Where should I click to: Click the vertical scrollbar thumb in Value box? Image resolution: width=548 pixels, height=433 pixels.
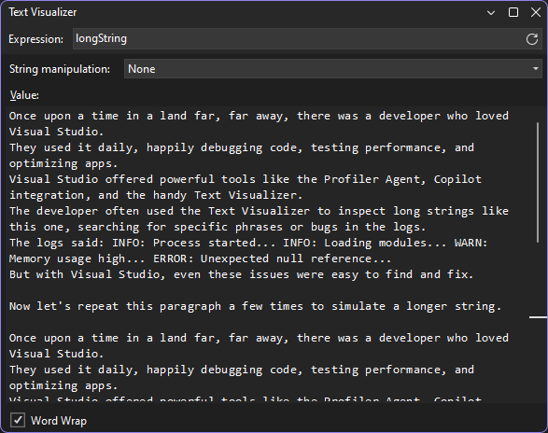pyautogui.click(x=538, y=182)
